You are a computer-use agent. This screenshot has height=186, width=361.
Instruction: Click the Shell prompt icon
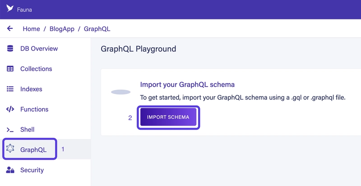(10, 130)
